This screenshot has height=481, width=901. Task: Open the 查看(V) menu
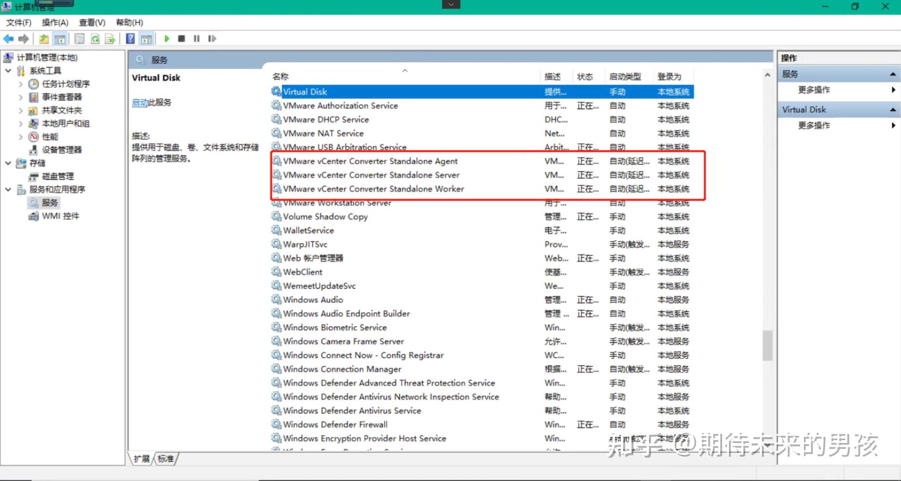coord(92,22)
